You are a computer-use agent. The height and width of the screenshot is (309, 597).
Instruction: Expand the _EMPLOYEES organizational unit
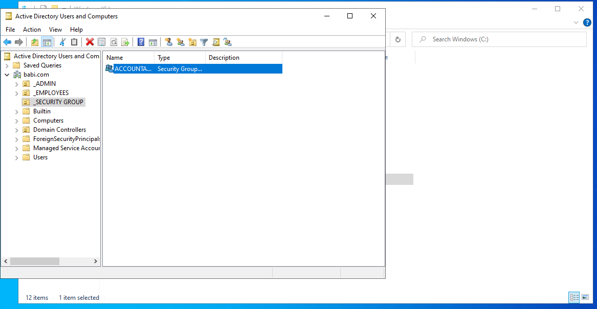tap(17, 92)
